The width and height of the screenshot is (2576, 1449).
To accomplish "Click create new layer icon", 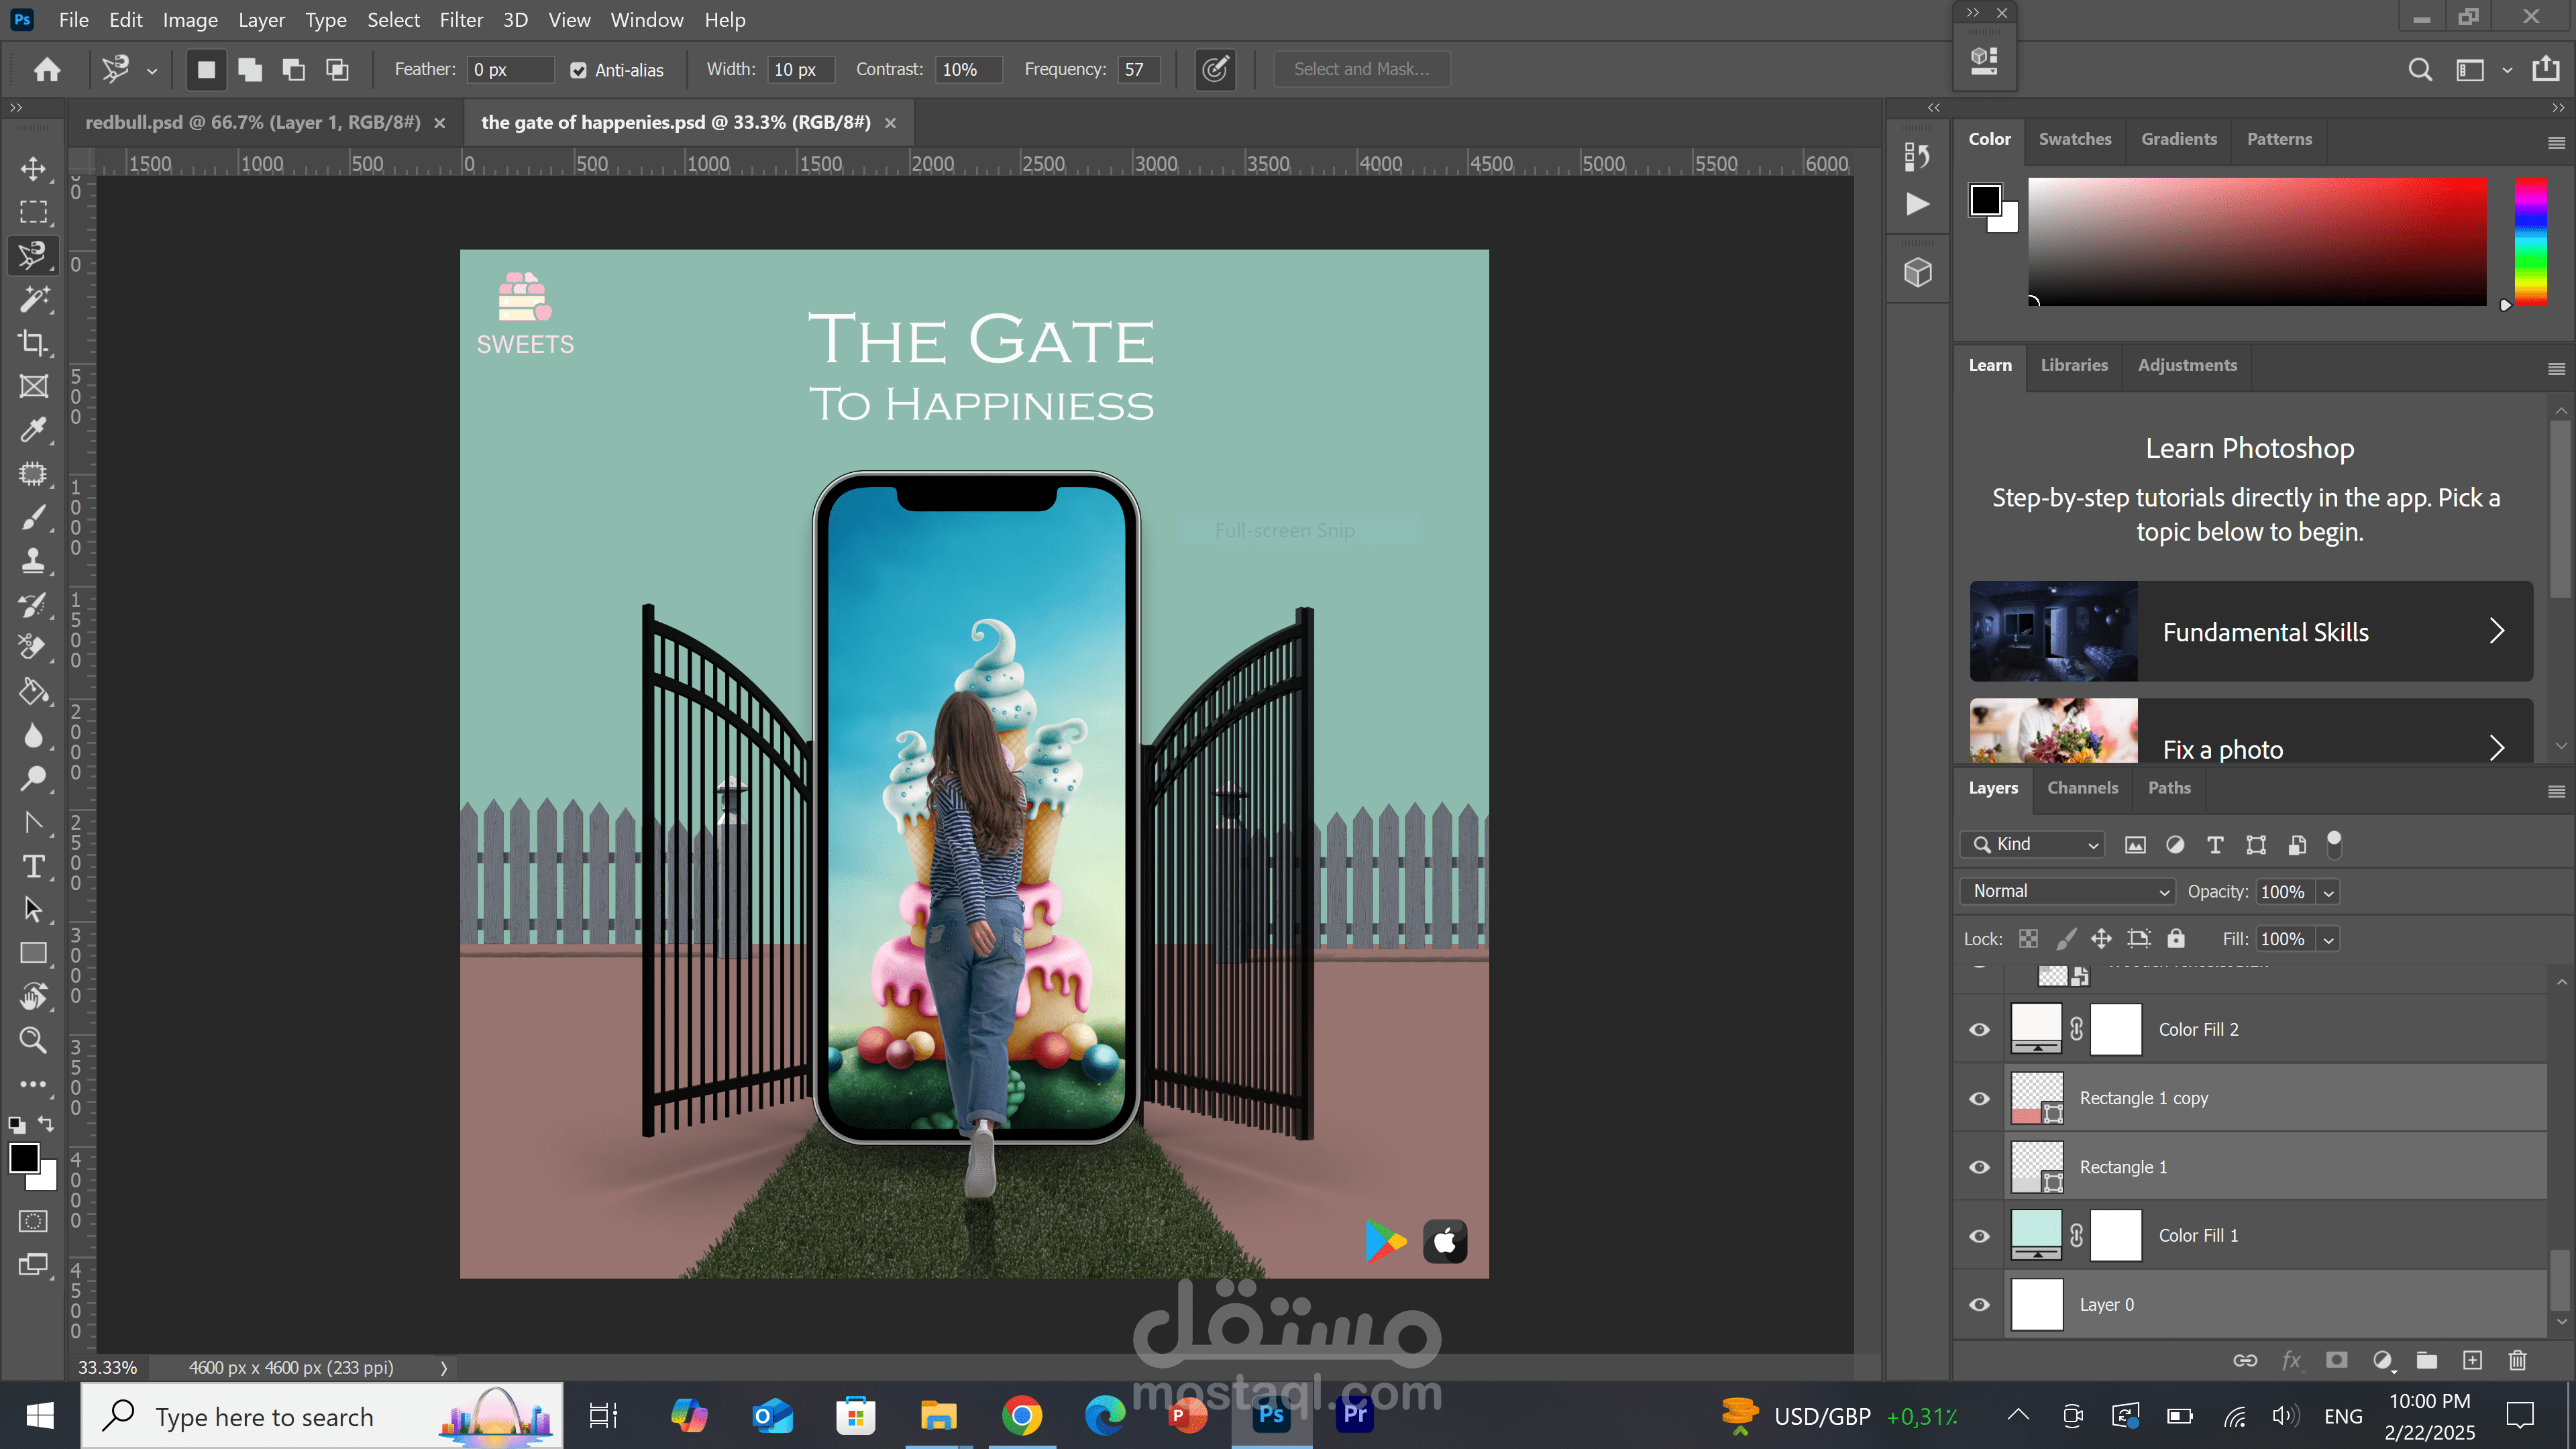I will pos(2472,1360).
